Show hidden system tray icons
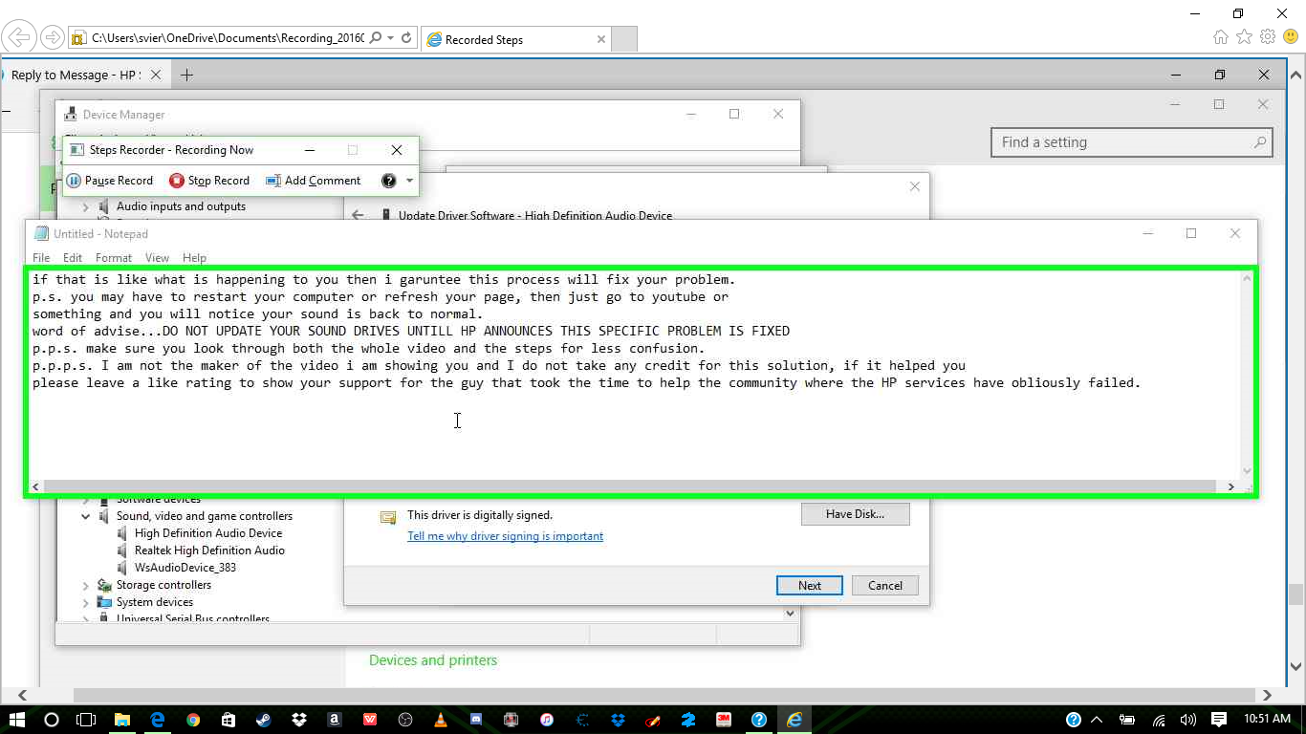Screen dimensions: 1306x734 (1097, 720)
